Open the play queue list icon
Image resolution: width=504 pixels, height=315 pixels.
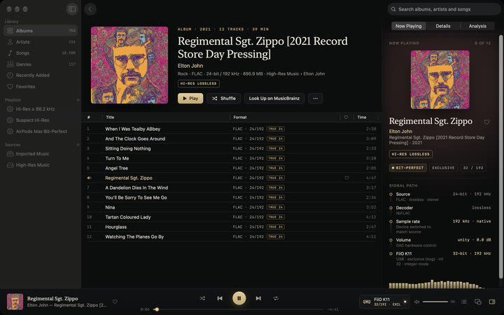tap(464, 302)
